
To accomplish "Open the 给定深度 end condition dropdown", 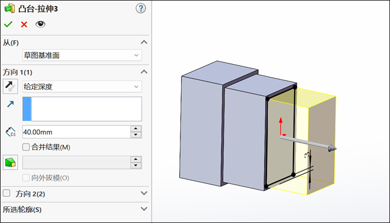I will pyautogui.click(x=82, y=86).
